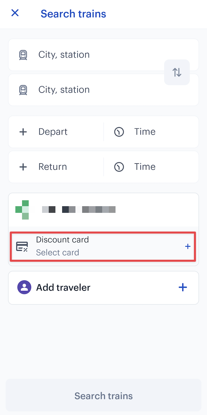This screenshot has width=207, height=415.
Task: Click plus icon next to Return
Action: pos(23,167)
